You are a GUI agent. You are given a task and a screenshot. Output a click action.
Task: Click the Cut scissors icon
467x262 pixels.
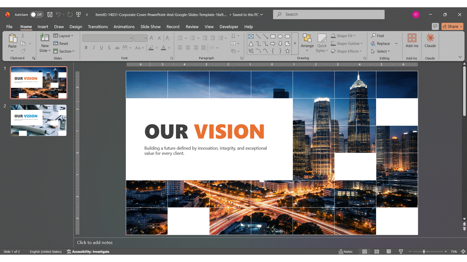point(23,36)
